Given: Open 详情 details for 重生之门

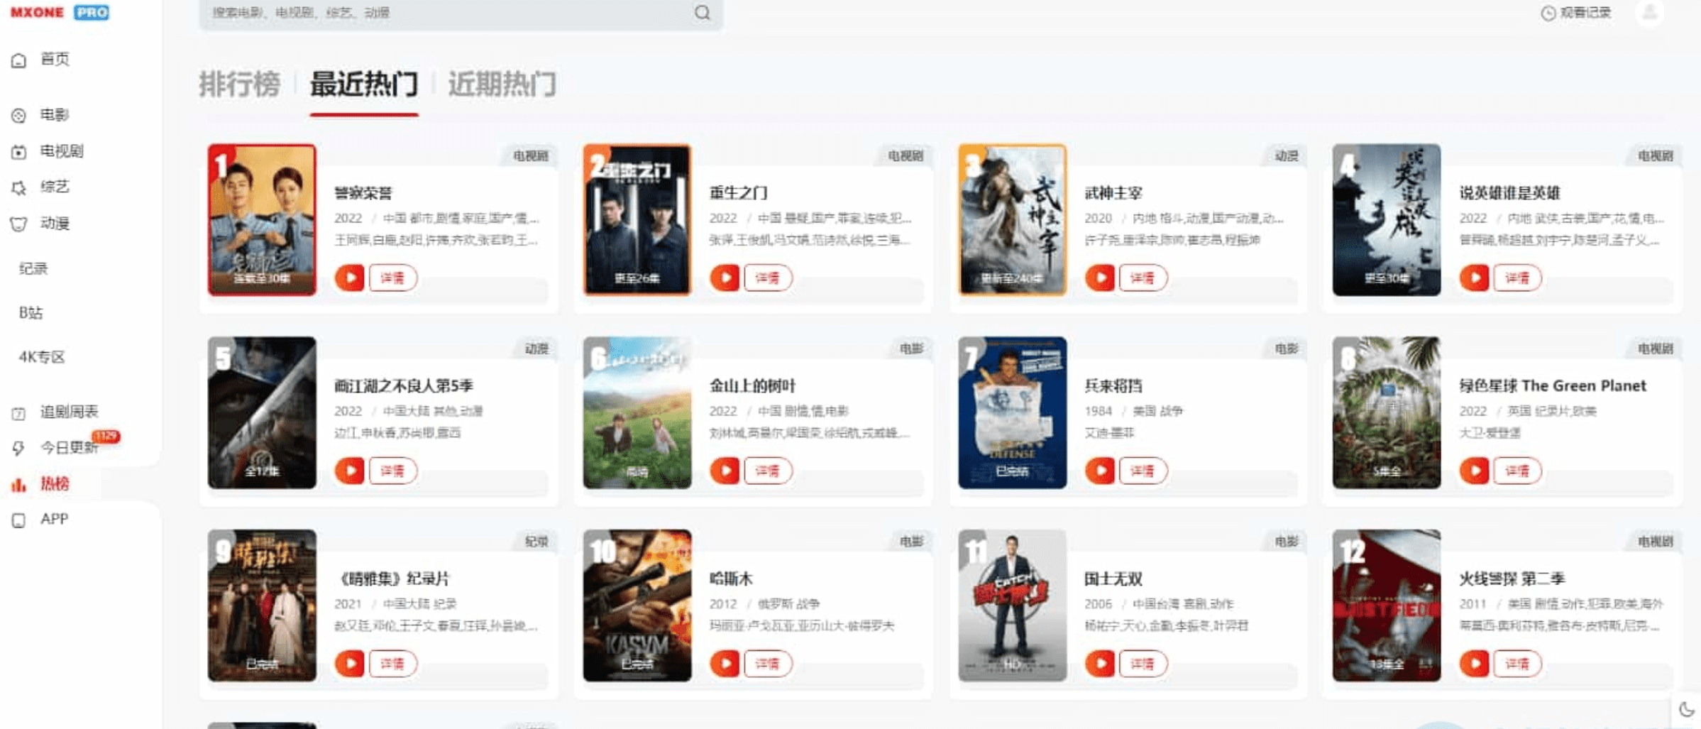Looking at the screenshot, I should pyautogui.click(x=767, y=278).
